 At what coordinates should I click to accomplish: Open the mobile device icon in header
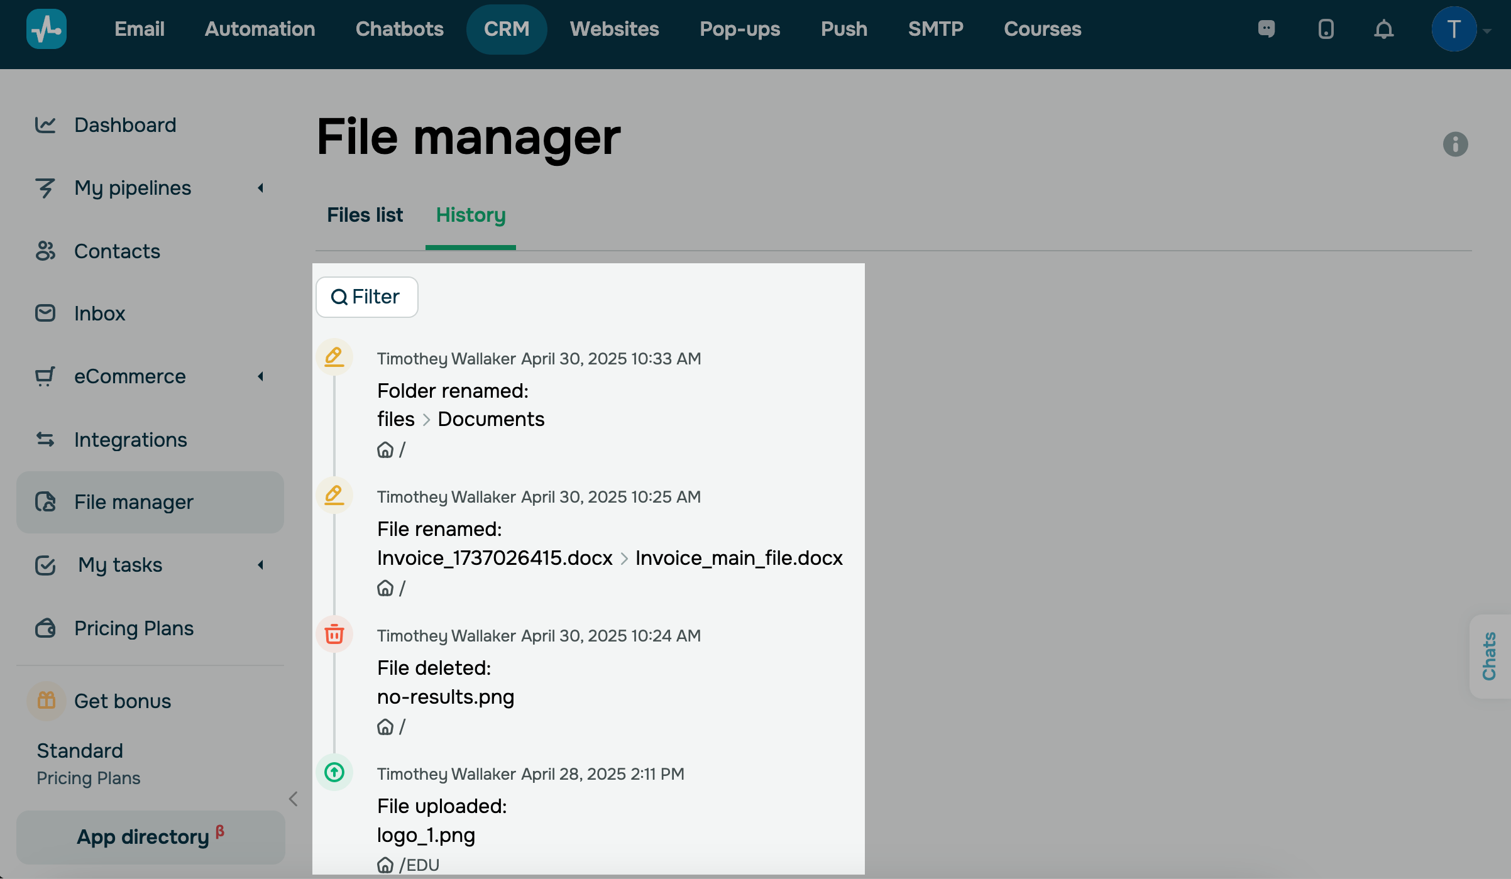1326,30
